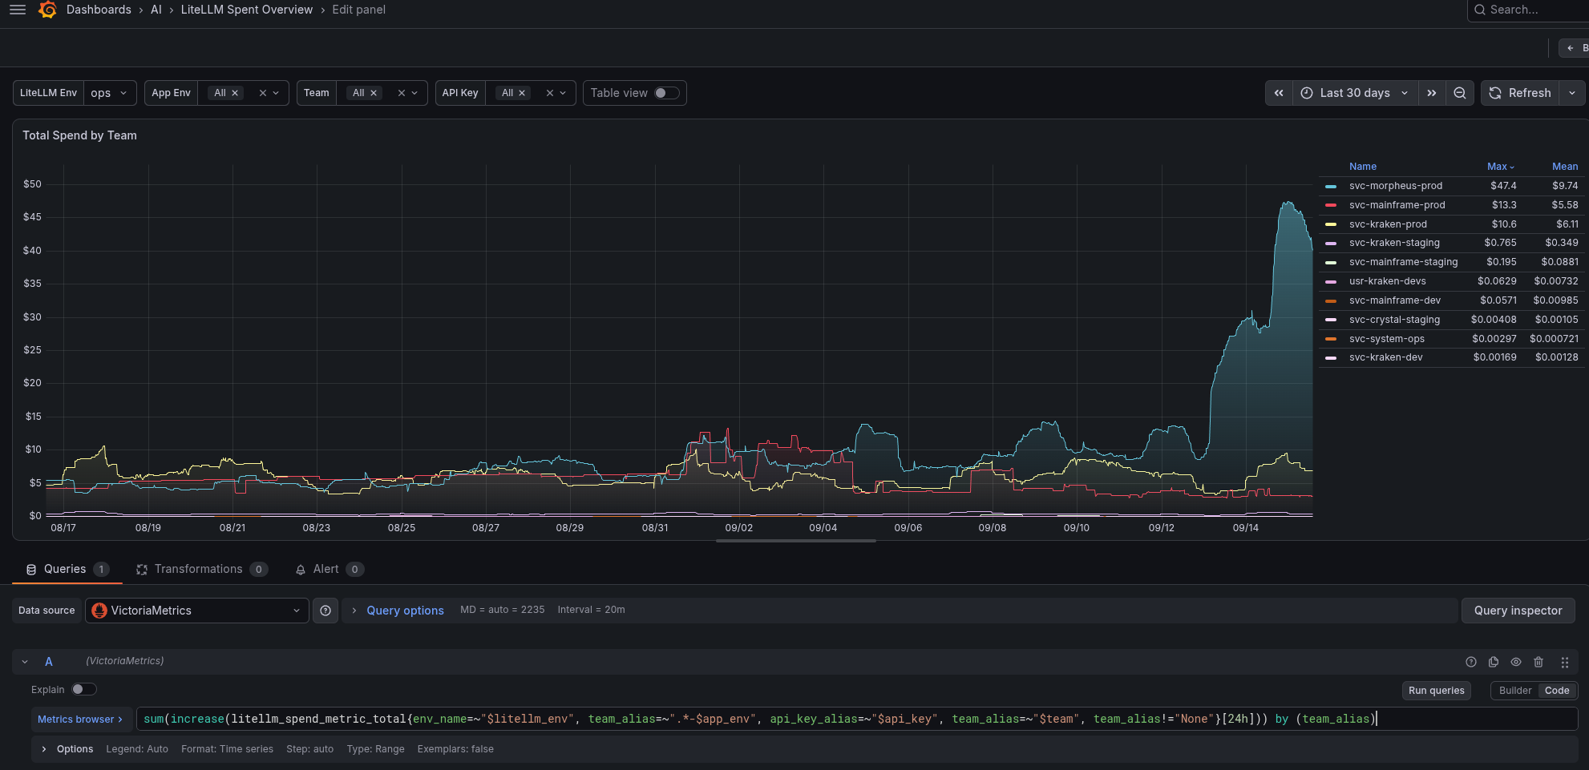Screen dimensions: 1589x770
Task: Toggle the Explain switch
Action: point(83,690)
